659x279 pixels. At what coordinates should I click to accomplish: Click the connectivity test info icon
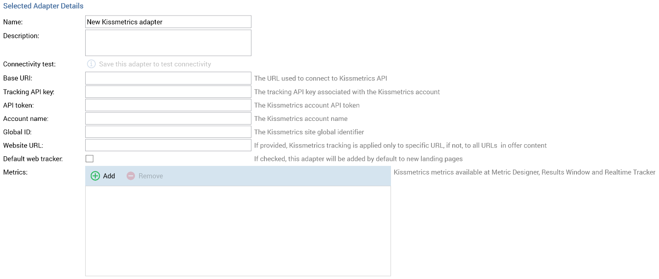click(92, 64)
